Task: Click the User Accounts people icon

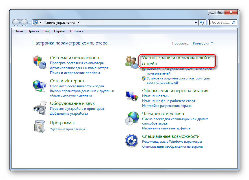Action: pyautogui.click(x=131, y=62)
